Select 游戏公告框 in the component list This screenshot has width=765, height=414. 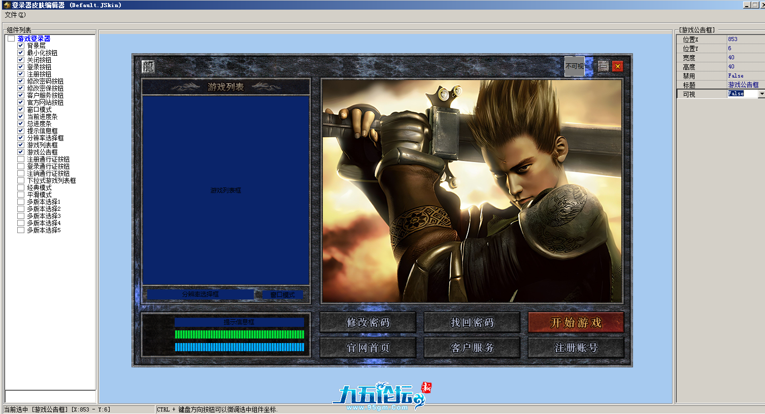pyautogui.click(x=42, y=152)
